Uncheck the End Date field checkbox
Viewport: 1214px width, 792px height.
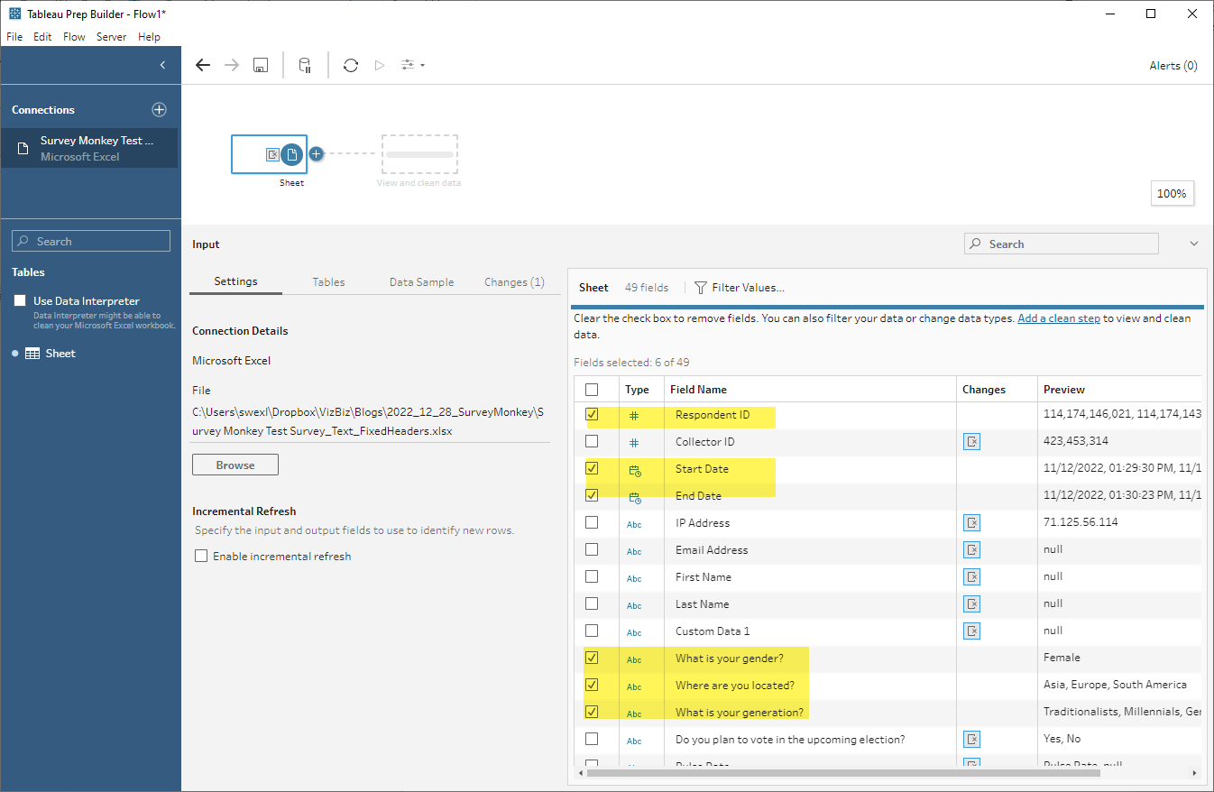[x=592, y=495]
